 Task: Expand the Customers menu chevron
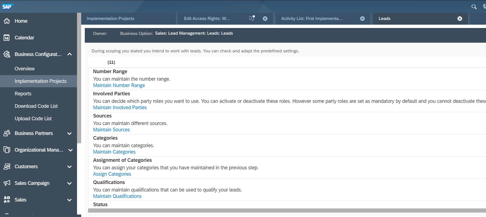pyautogui.click(x=70, y=167)
